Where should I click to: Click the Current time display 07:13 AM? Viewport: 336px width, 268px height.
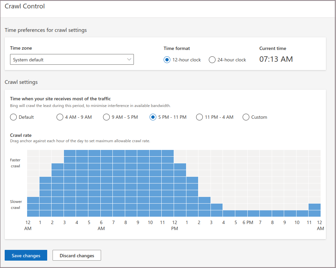pos(276,59)
